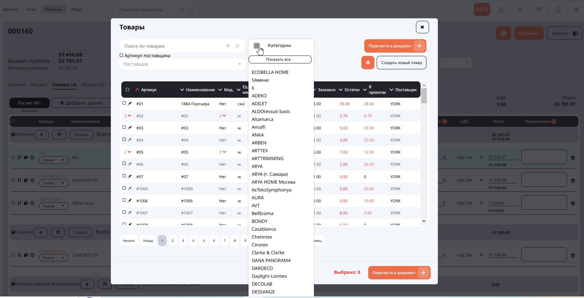
Task: Click the orange gear settings icon
Action: click(x=368, y=62)
